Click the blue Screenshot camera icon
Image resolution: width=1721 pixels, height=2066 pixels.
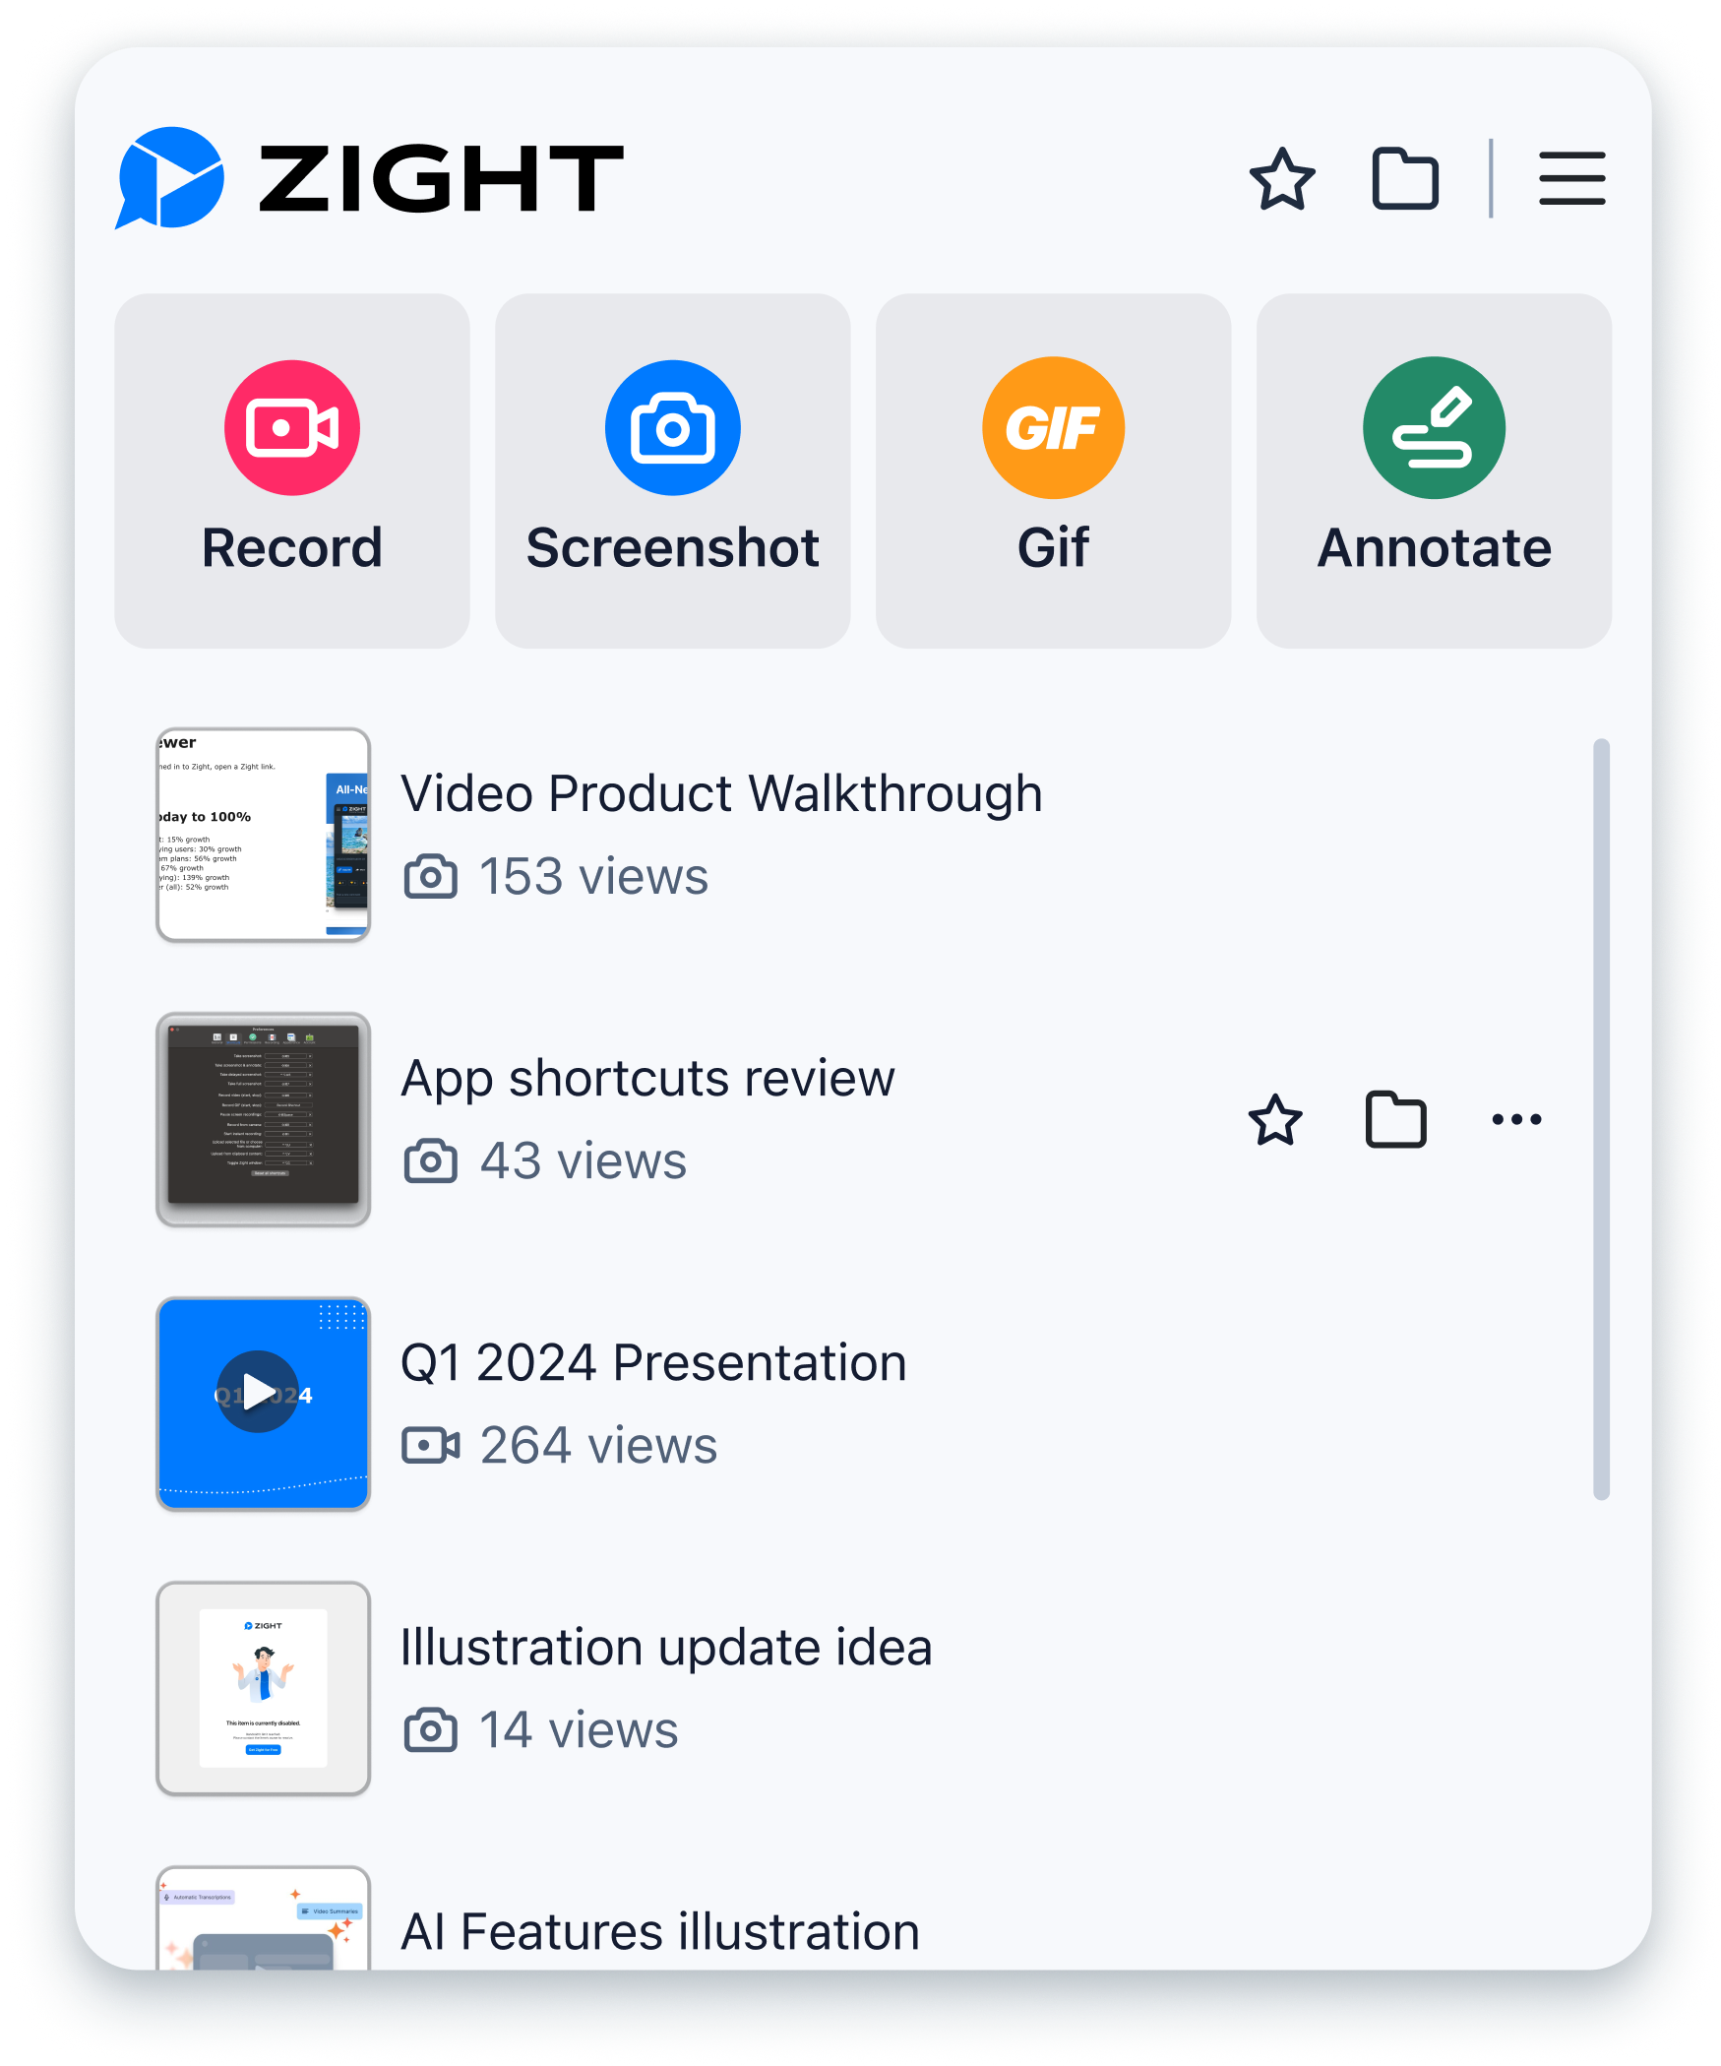[x=673, y=428]
